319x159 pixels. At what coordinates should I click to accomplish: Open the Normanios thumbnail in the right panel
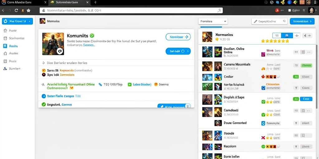pos(207,37)
